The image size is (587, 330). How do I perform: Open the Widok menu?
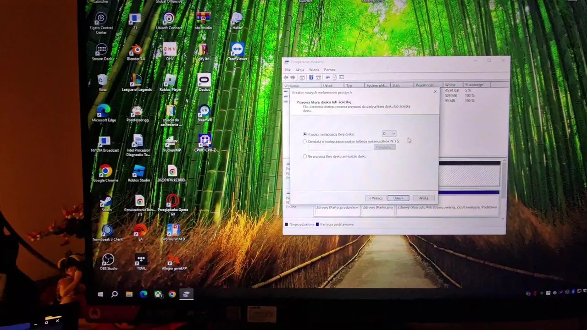pyautogui.click(x=314, y=70)
